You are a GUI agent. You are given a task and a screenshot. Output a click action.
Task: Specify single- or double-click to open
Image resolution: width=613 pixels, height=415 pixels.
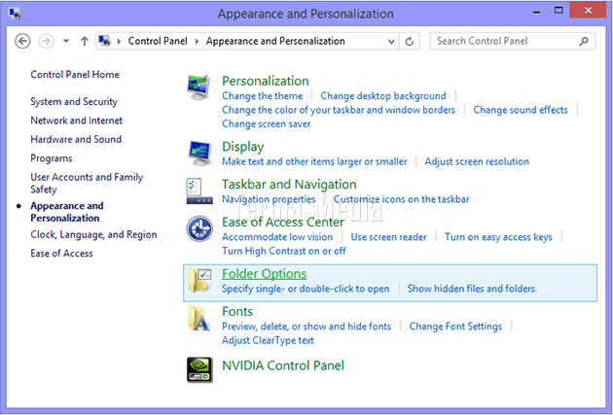[x=306, y=289]
